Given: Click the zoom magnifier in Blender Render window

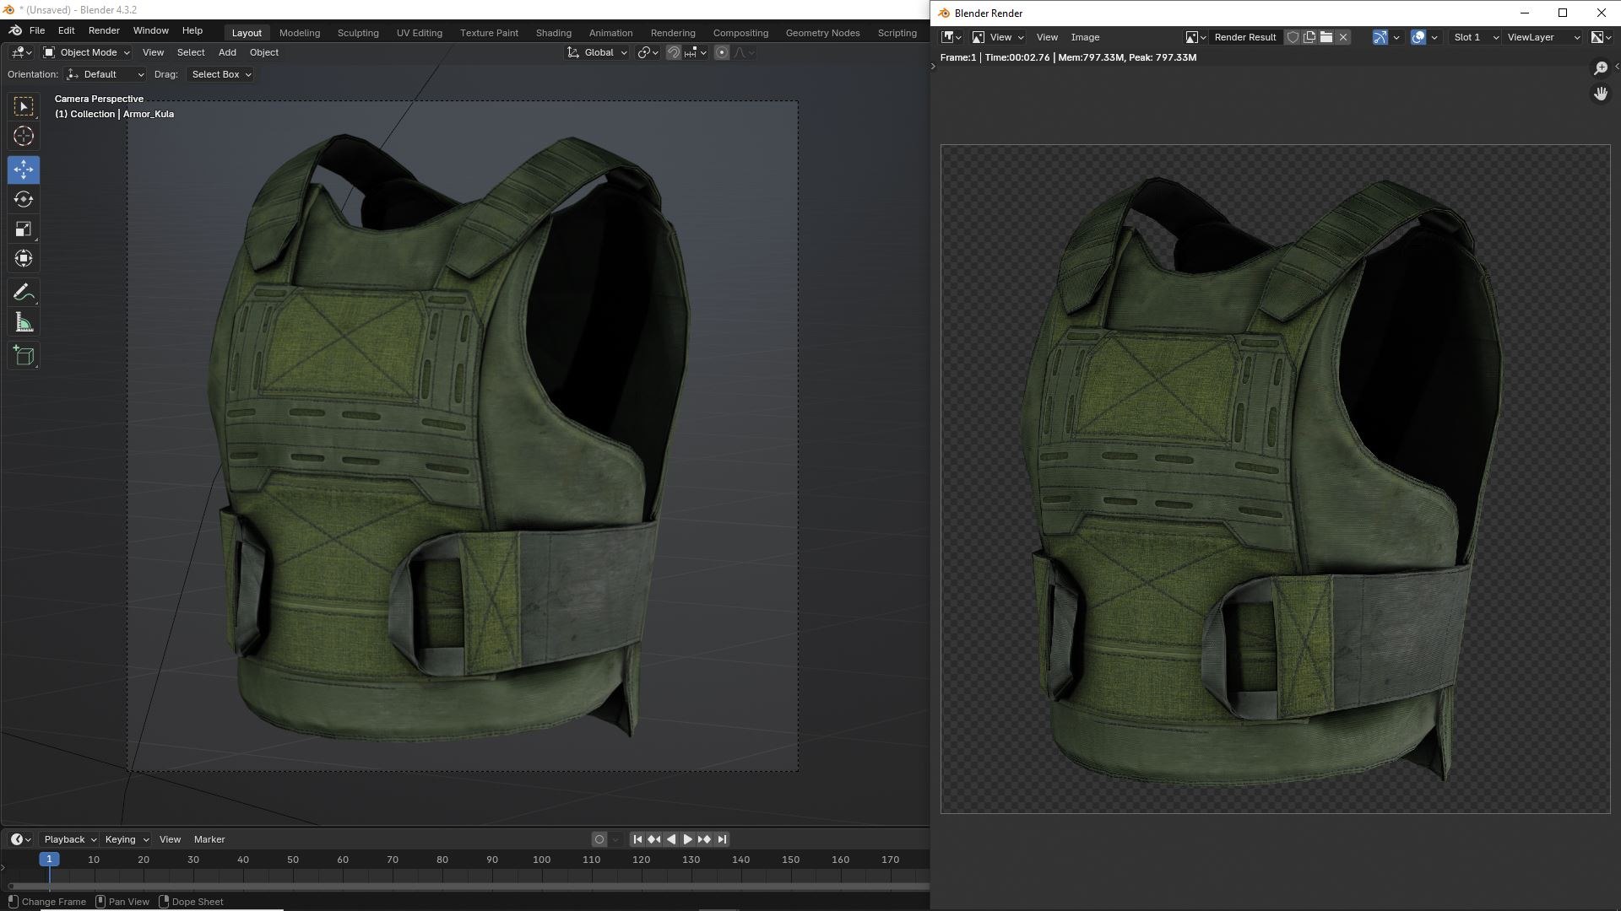Looking at the screenshot, I should click(x=1601, y=68).
